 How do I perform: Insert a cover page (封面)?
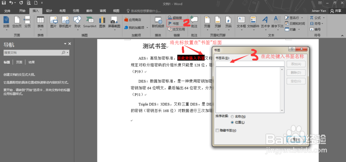tap(6, 23)
